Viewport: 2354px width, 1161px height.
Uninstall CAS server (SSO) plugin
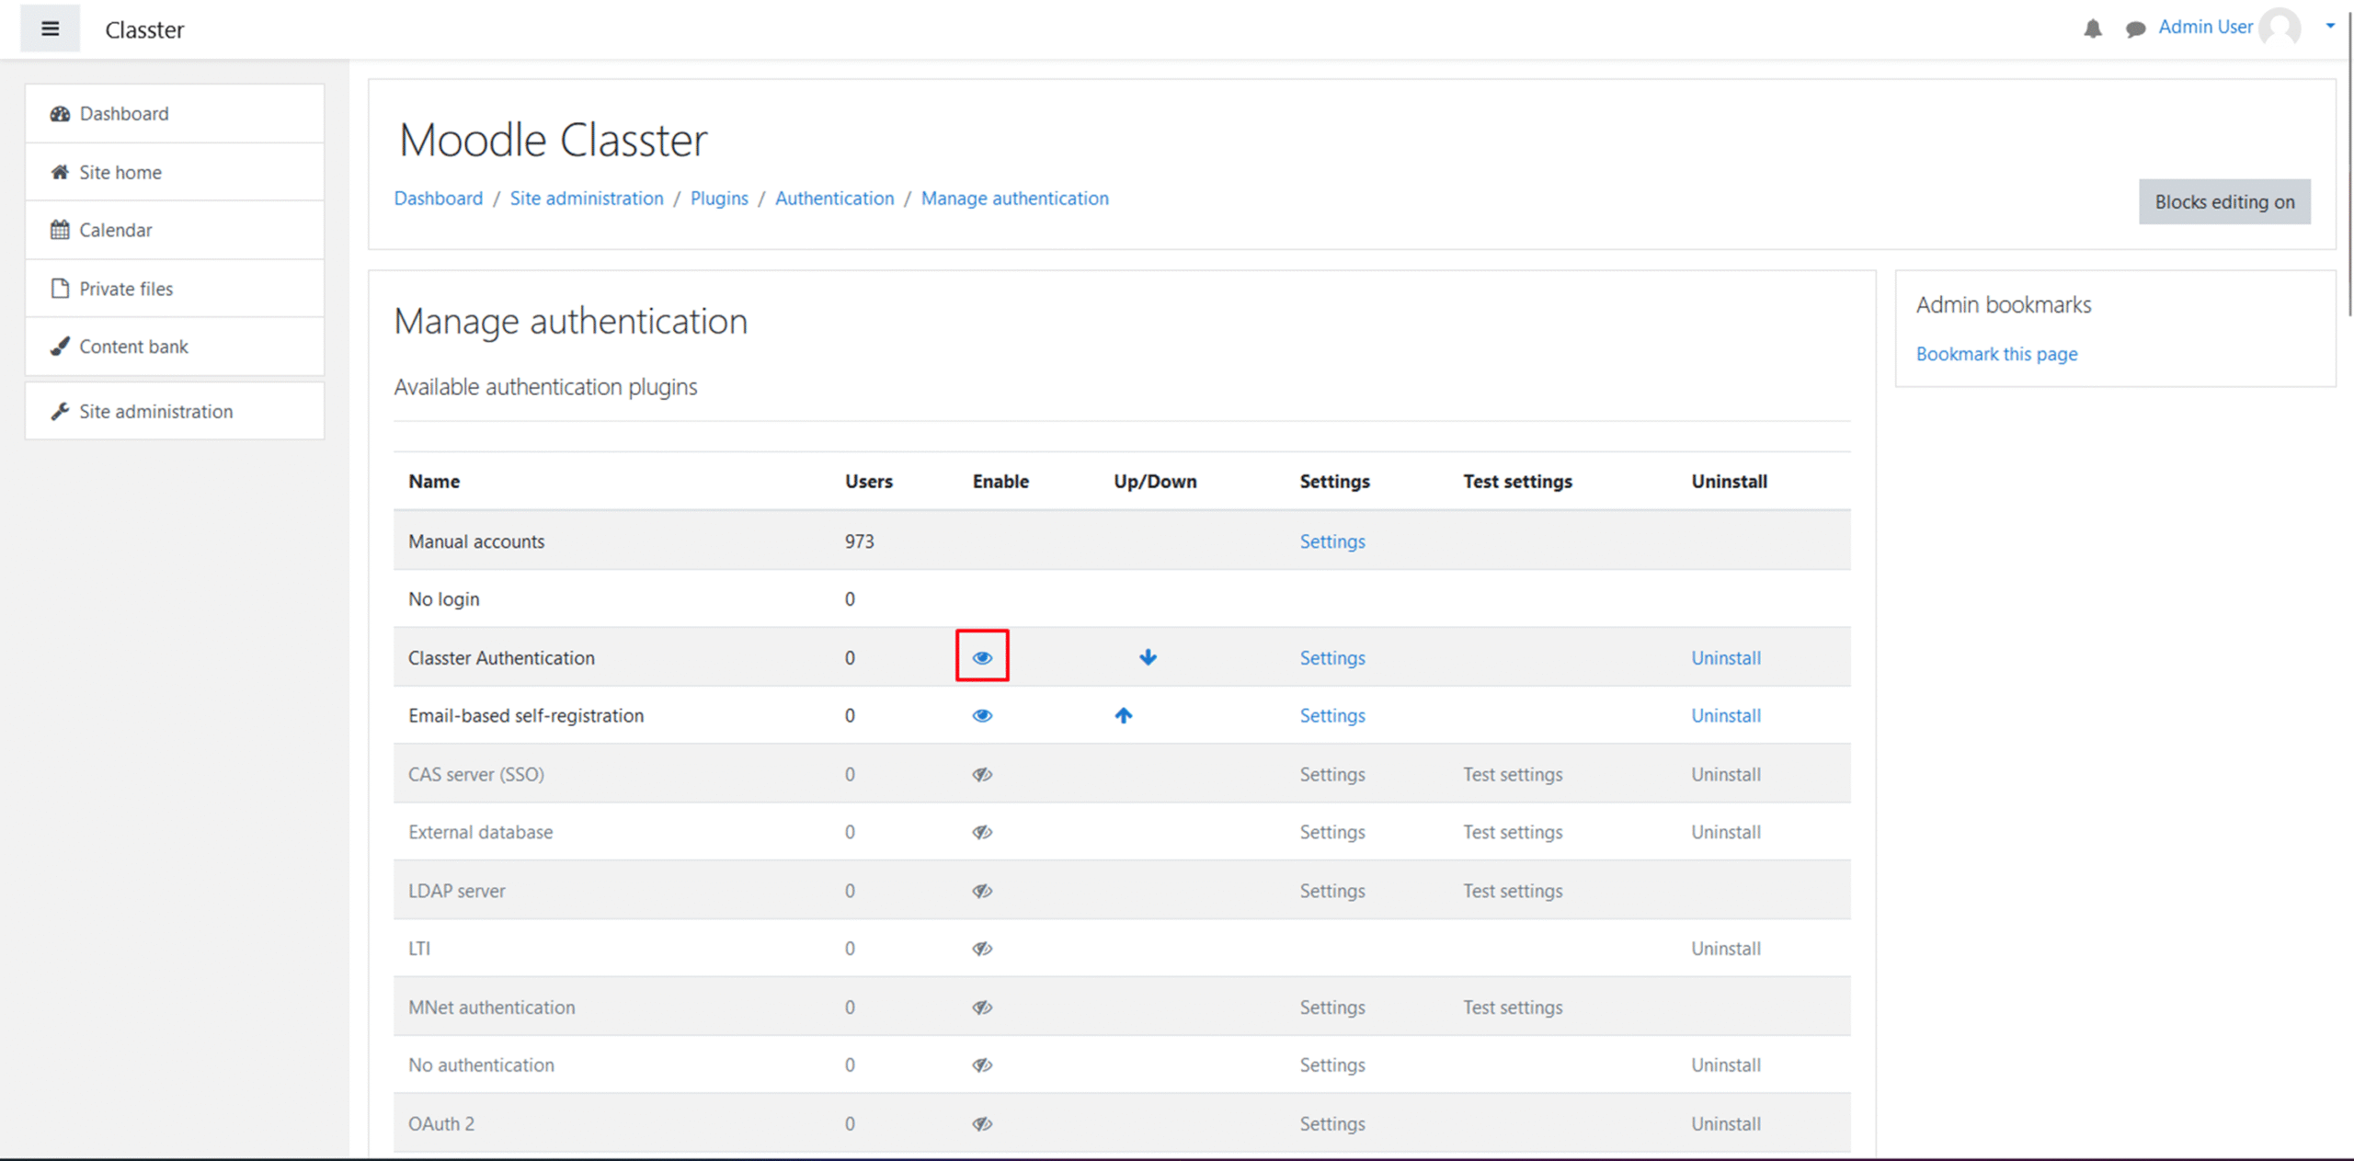tap(1726, 775)
